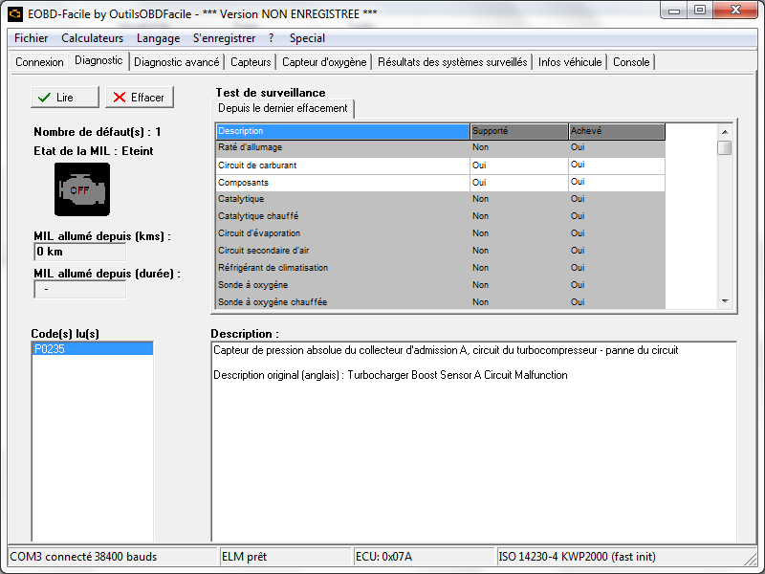Switch to Infos véhicule tab
The image size is (765, 574).
point(570,62)
